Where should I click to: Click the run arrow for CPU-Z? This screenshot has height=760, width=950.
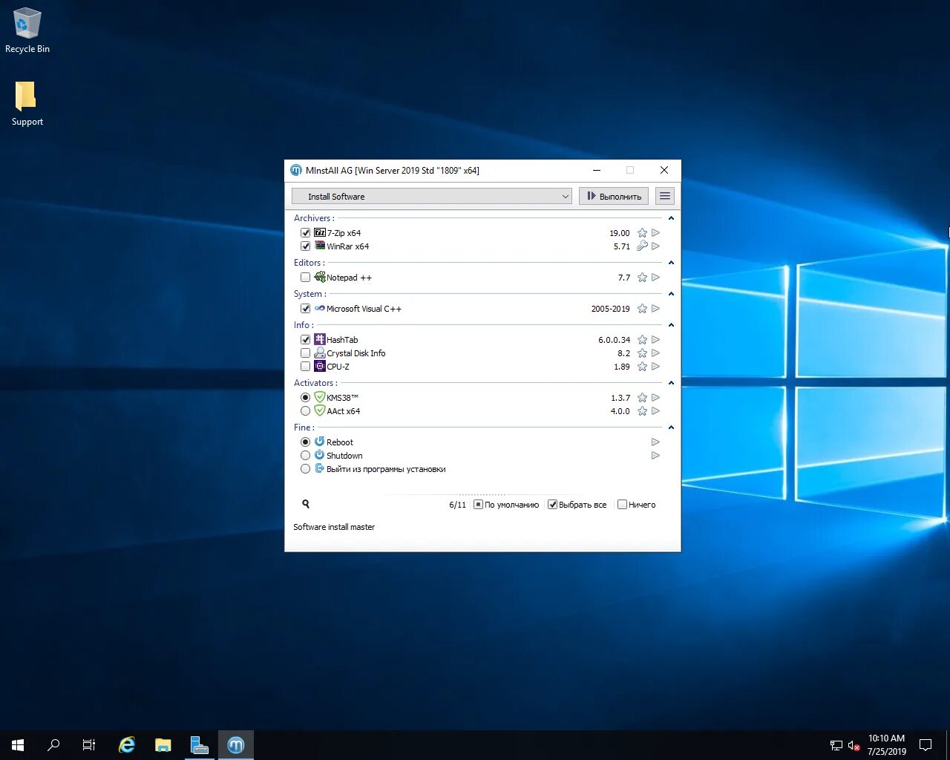[x=655, y=367]
